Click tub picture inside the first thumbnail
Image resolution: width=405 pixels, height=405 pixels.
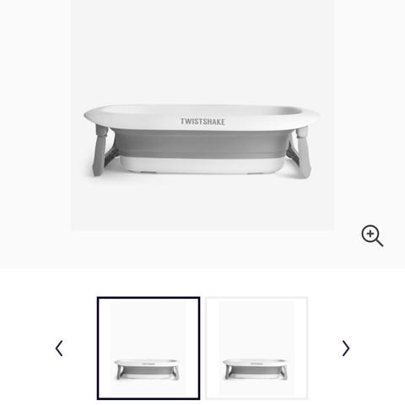pyautogui.click(x=147, y=369)
